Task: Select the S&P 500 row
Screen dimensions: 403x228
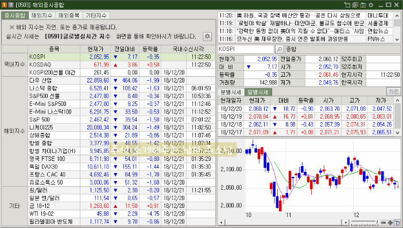Action: (x=122, y=120)
